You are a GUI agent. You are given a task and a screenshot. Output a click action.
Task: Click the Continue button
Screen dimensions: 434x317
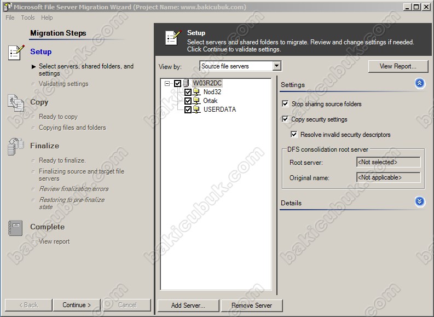coord(77,305)
